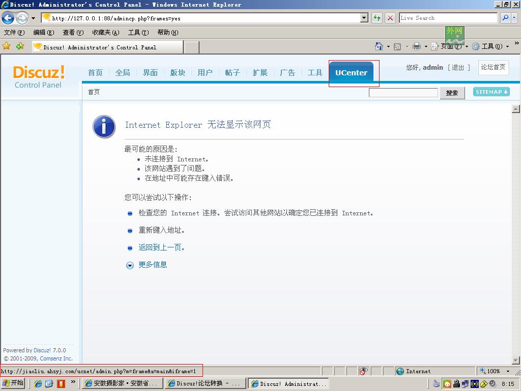This screenshot has height=391, width=521.
Task: Open the 界面 navigation tab
Action: tap(150, 72)
